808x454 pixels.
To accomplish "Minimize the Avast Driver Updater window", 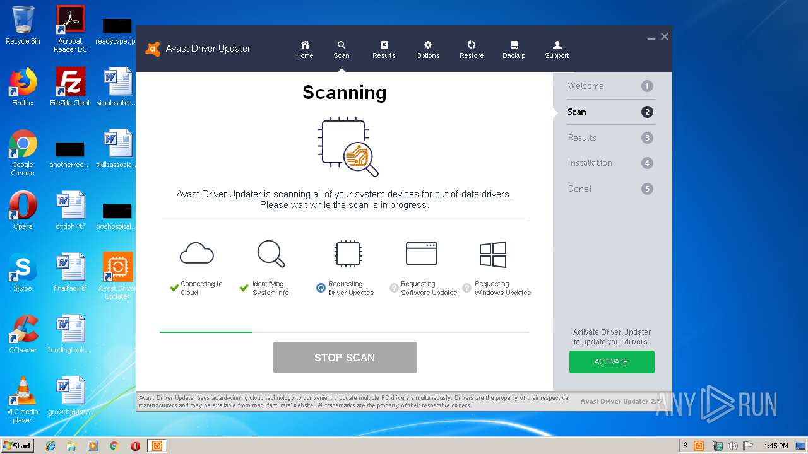I will click(651, 38).
